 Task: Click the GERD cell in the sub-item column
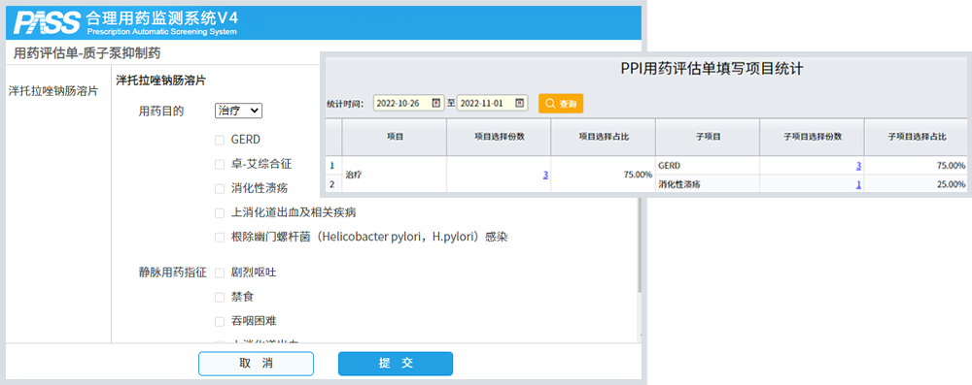708,165
